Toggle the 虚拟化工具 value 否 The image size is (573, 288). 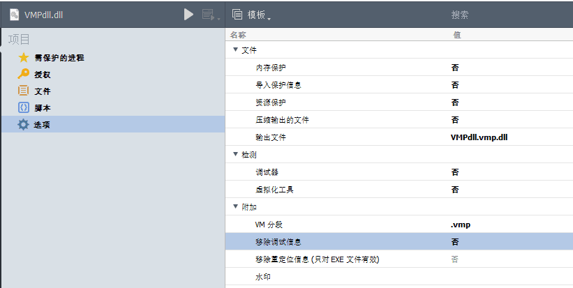pyautogui.click(x=454, y=190)
